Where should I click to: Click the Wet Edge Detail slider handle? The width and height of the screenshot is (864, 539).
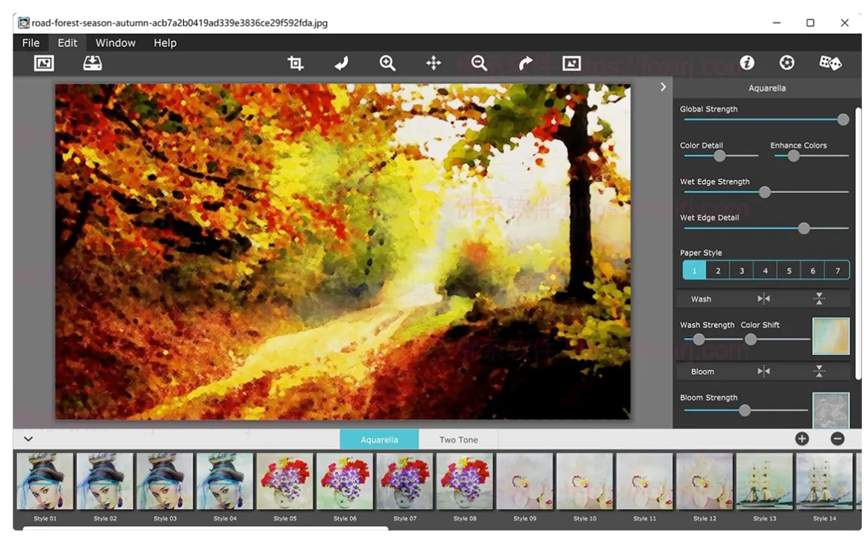pos(804,228)
